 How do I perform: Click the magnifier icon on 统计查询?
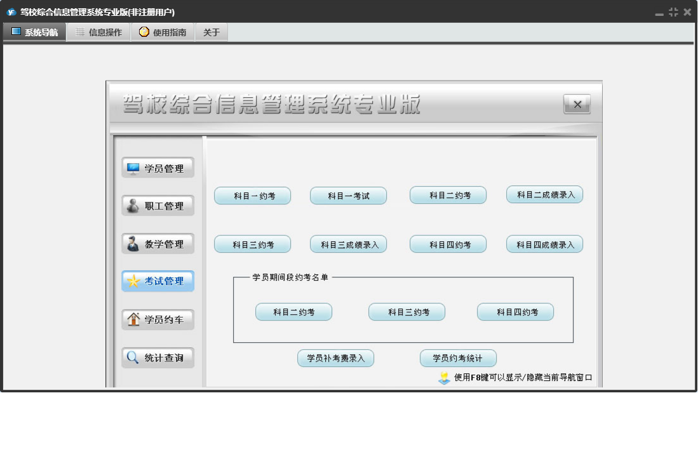[x=133, y=357]
